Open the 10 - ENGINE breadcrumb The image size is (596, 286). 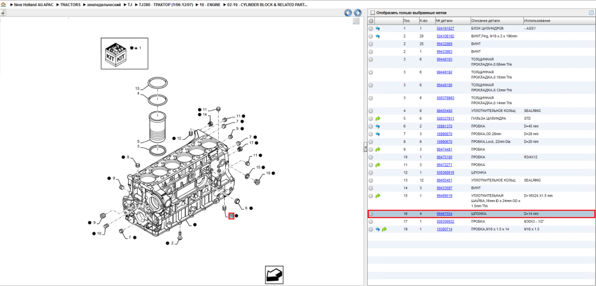(210, 5)
